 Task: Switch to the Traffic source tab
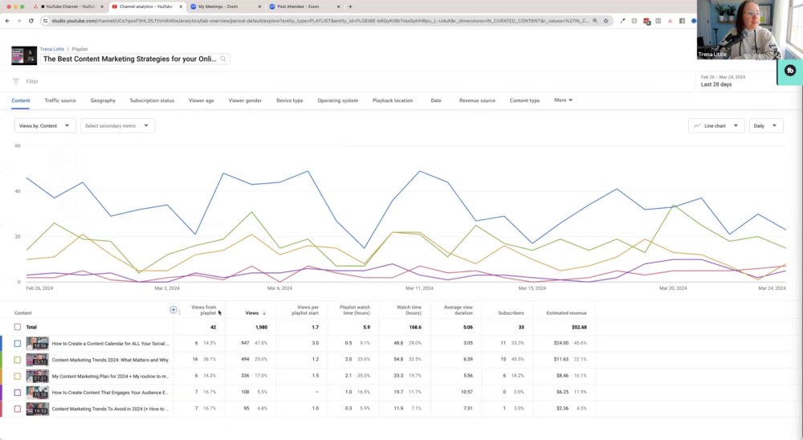[60, 100]
